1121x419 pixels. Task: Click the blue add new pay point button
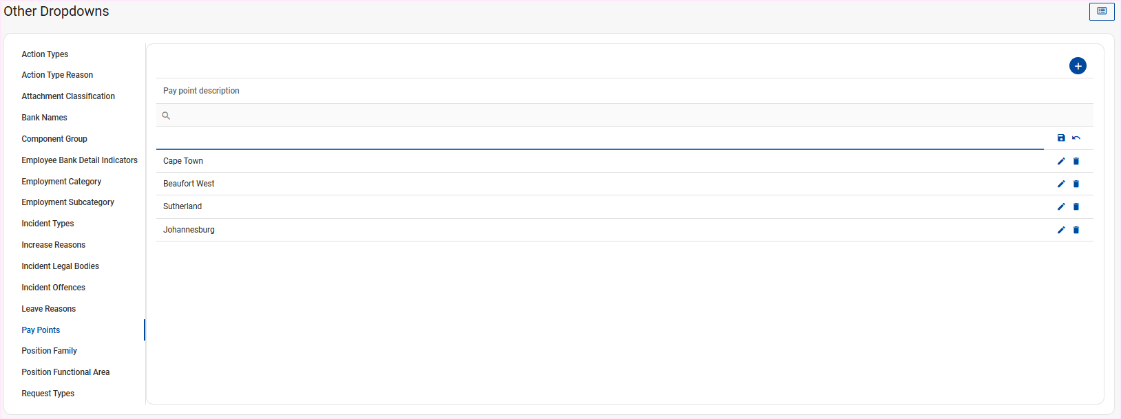click(1078, 66)
